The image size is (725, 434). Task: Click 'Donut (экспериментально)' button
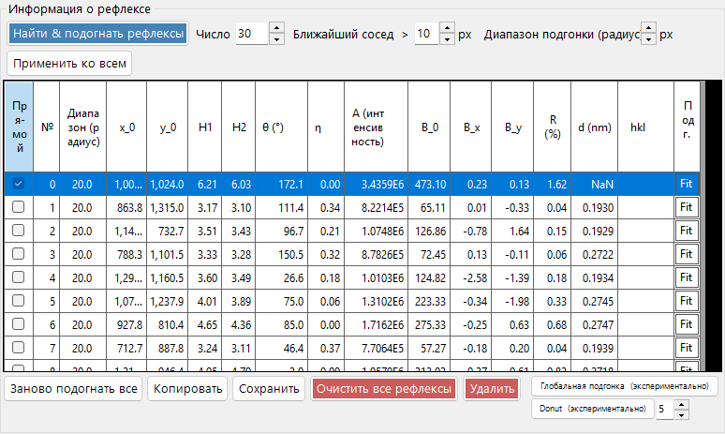tap(593, 409)
